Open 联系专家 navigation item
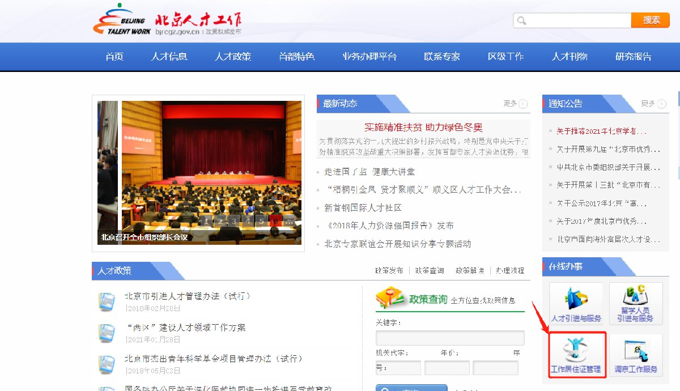This screenshot has width=680, height=391. click(x=442, y=57)
